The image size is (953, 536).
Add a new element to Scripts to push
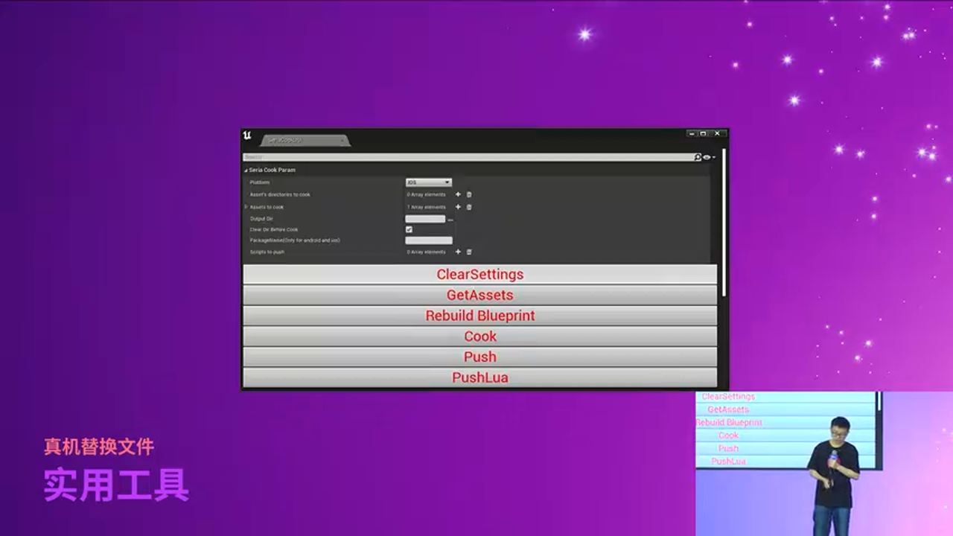pos(458,252)
